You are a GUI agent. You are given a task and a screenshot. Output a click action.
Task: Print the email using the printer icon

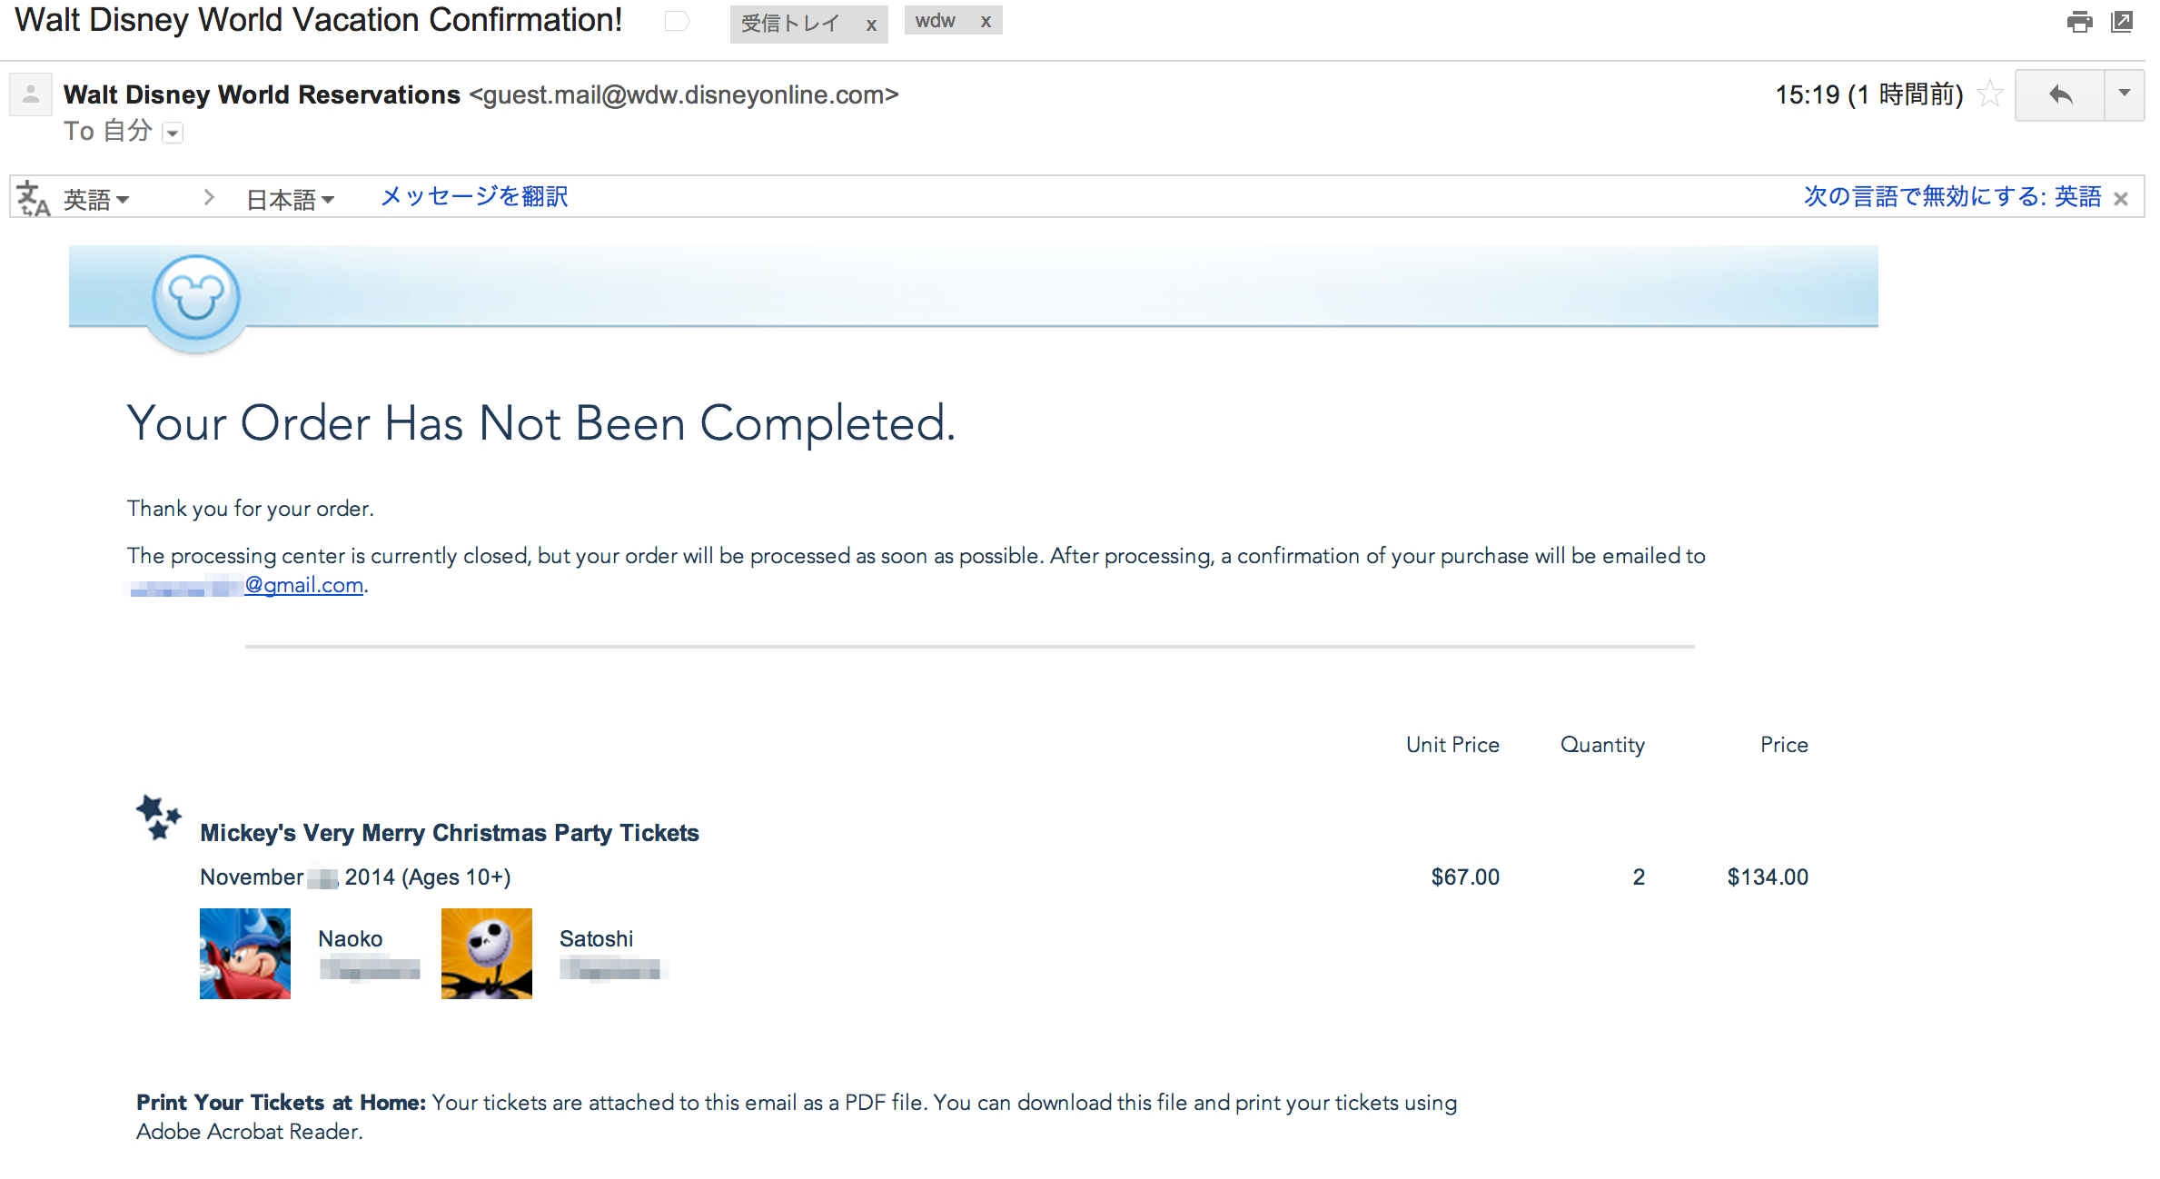(2079, 22)
